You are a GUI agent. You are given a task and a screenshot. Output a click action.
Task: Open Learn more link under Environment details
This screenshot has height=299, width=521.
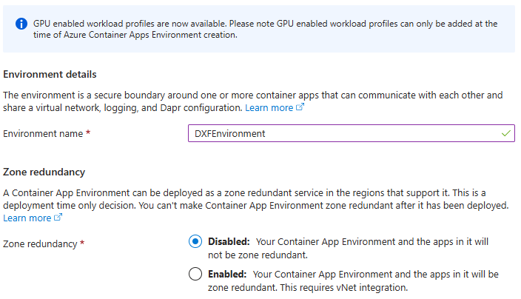[269, 108]
